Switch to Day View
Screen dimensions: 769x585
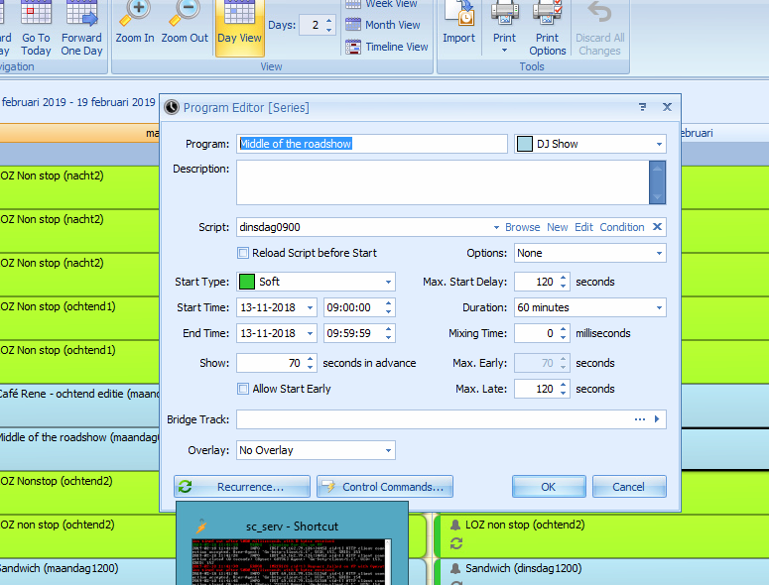pos(239,25)
